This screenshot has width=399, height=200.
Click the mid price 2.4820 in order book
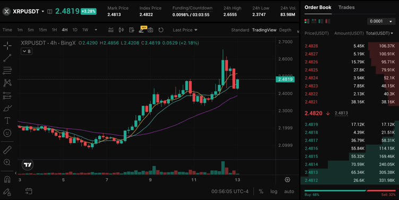pyautogui.click(x=314, y=113)
